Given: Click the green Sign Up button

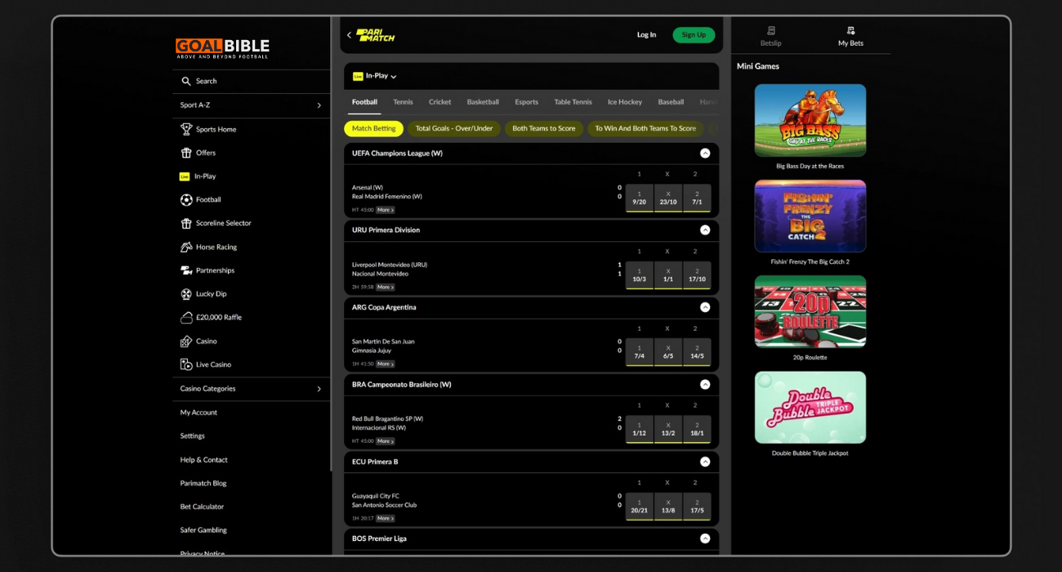Looking at the screenshot, I should point(694,35).
